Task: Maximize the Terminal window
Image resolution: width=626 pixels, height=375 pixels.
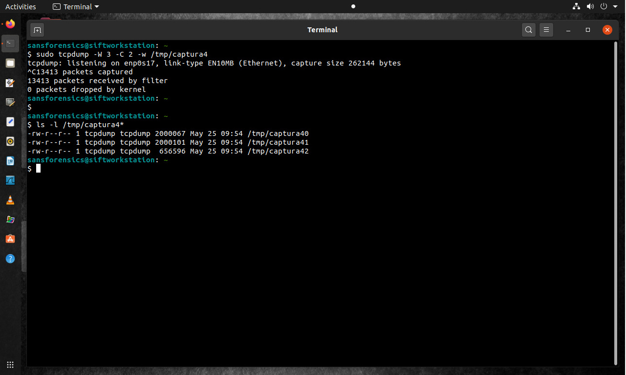Action: 588,30
